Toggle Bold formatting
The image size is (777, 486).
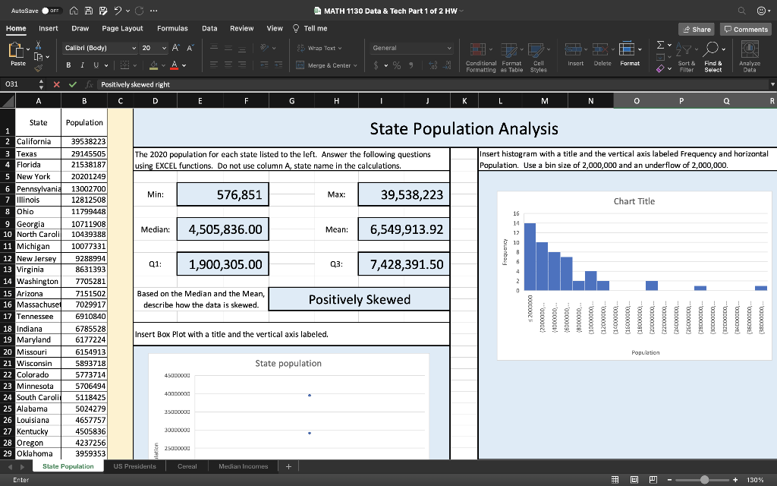pyautogui.click(x=70, y=65)
